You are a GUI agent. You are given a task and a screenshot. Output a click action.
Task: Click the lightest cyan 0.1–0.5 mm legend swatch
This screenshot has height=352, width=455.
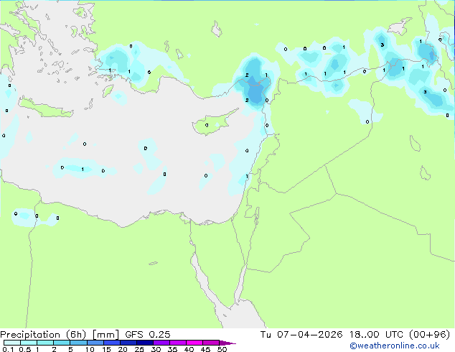[x=12, y=343]
